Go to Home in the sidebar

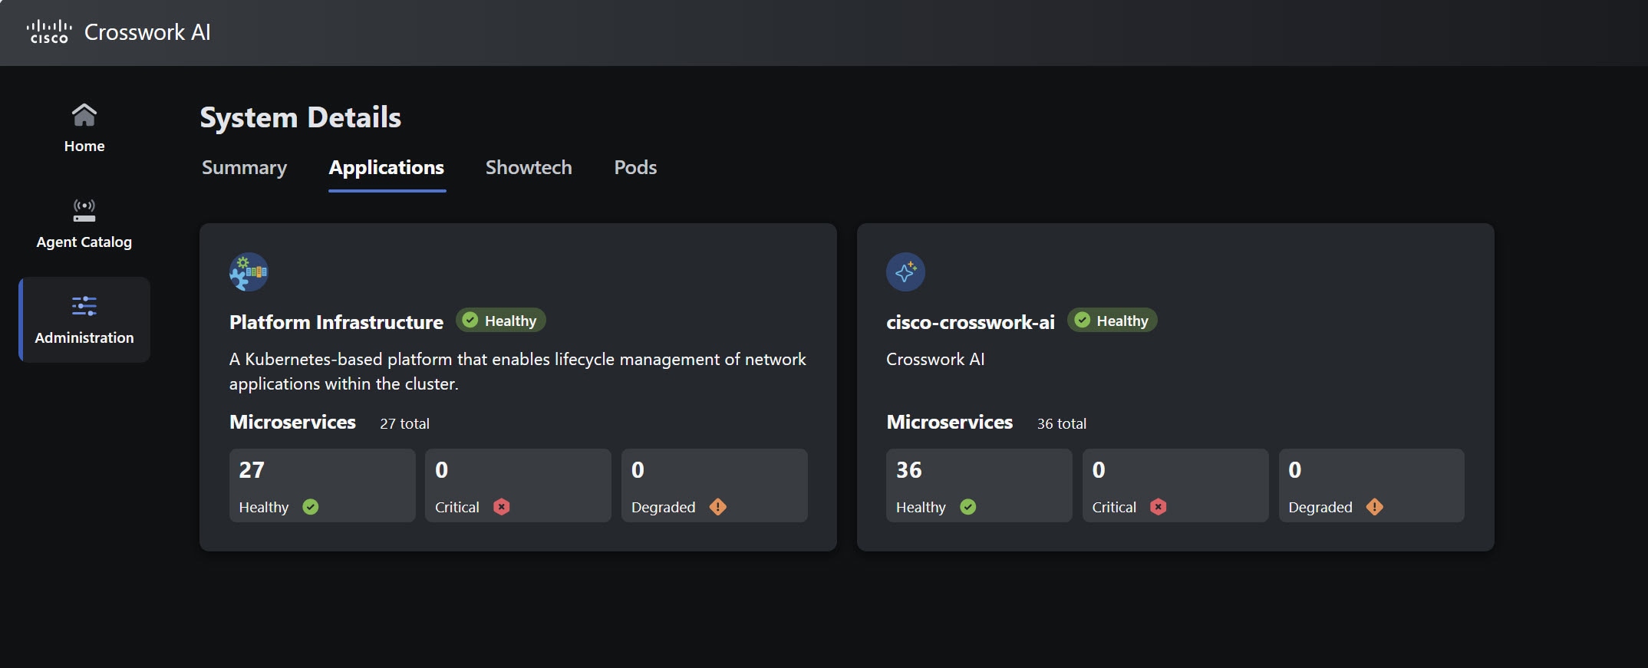click(84, 128)
